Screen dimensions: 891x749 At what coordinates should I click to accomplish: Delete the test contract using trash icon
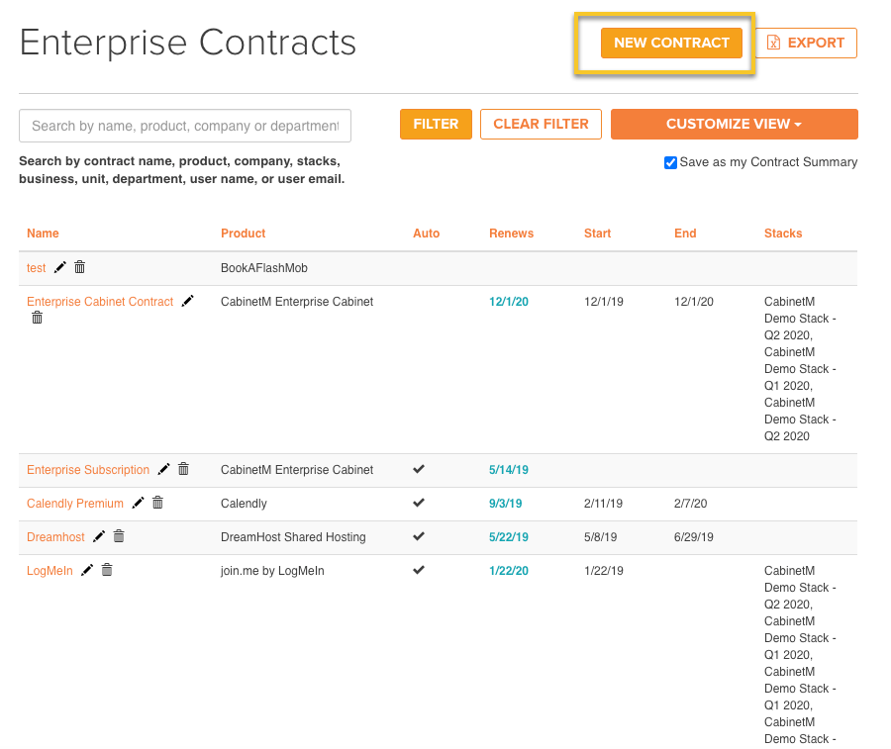[79, 267]
